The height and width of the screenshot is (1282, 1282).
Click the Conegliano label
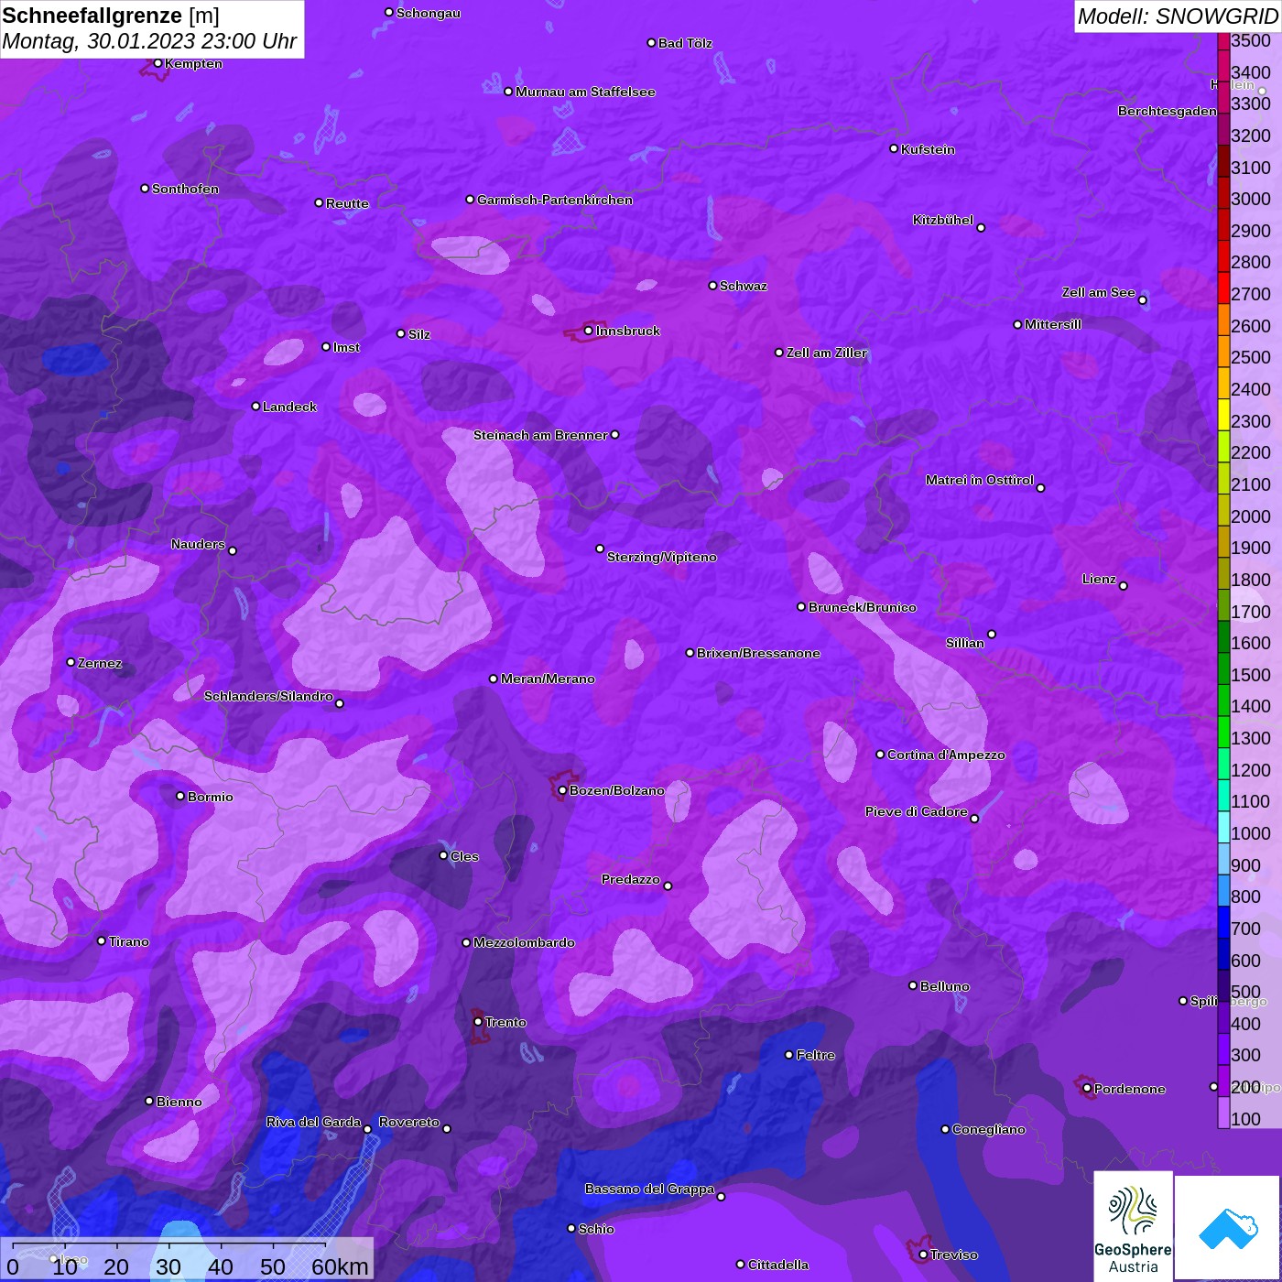point(989,1129)
